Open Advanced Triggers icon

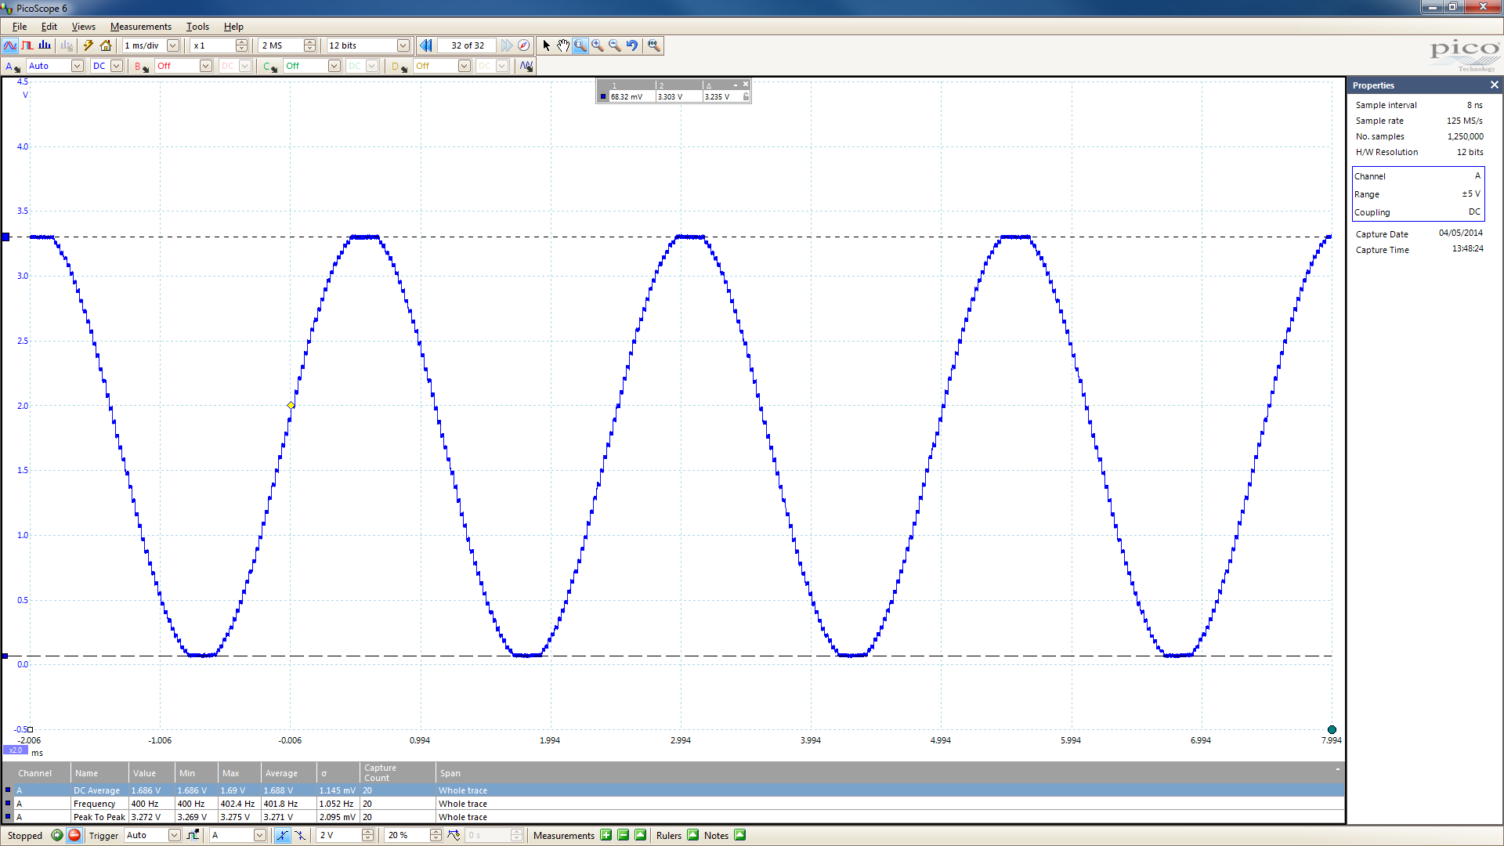coord(193,835)
